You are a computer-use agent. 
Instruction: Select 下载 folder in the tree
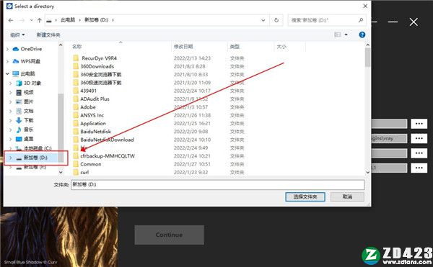click(x=28, y=120)
